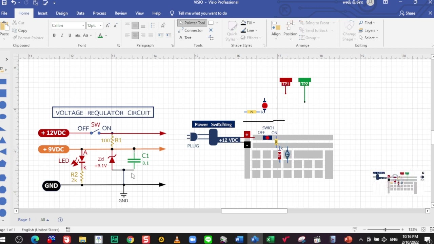This screenshot has height=244, width=434.
Task: Click the horizontal scrollbar thumb
Action: point(254,211)
